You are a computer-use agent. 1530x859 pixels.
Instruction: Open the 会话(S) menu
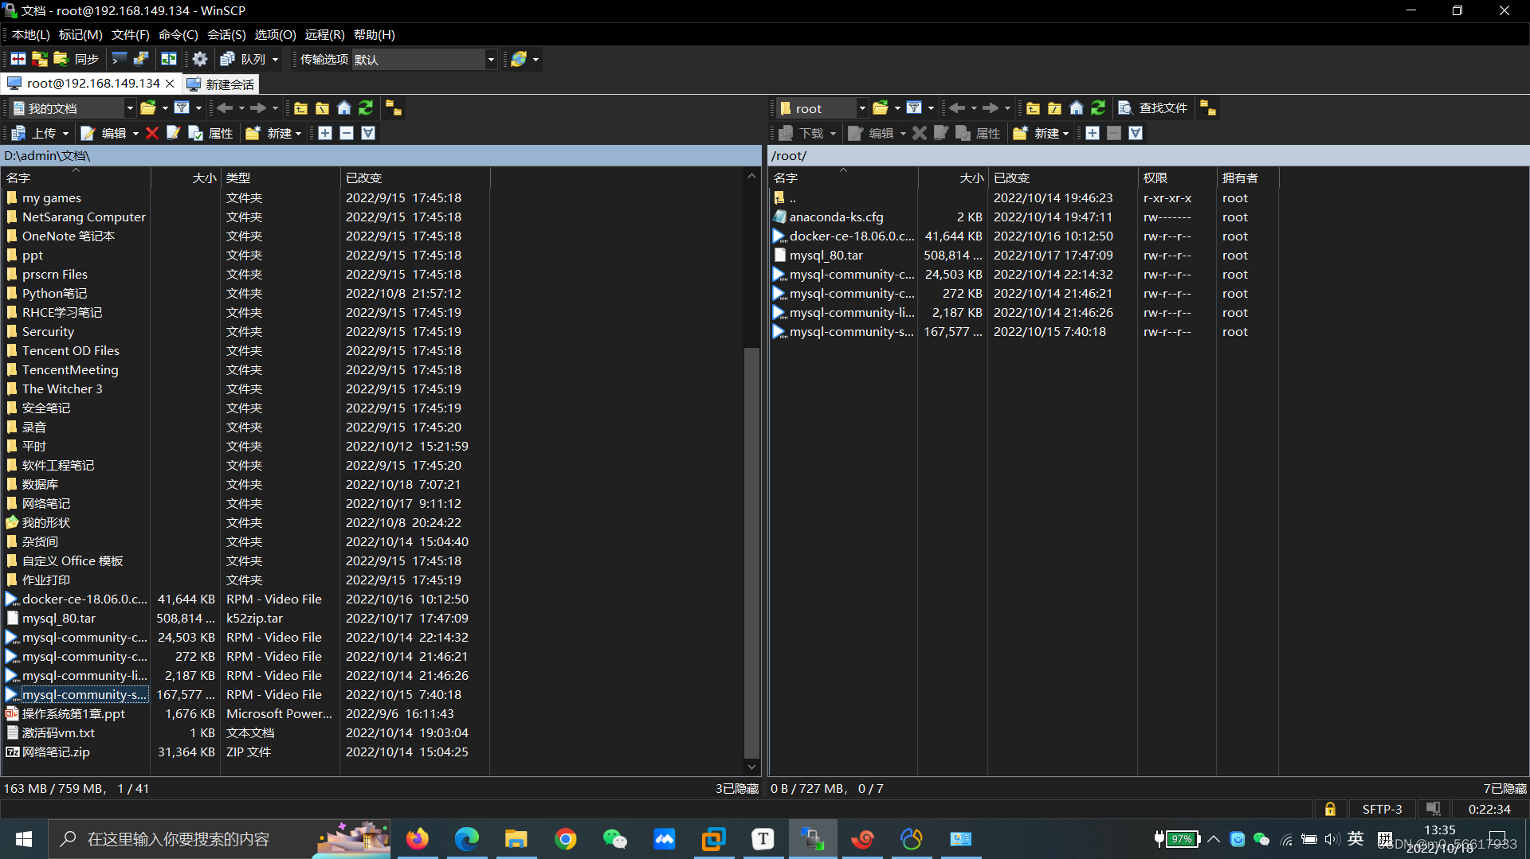tap(226, 35)
